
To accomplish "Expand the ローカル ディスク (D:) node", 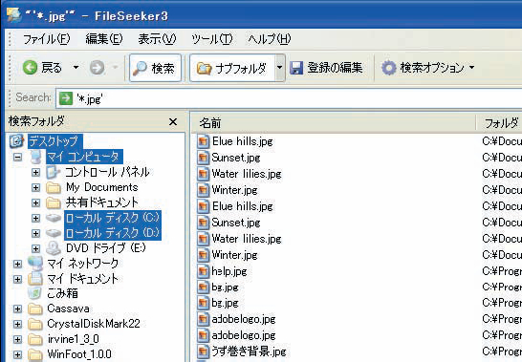I will pyautogui.click(x=35, y=233).
